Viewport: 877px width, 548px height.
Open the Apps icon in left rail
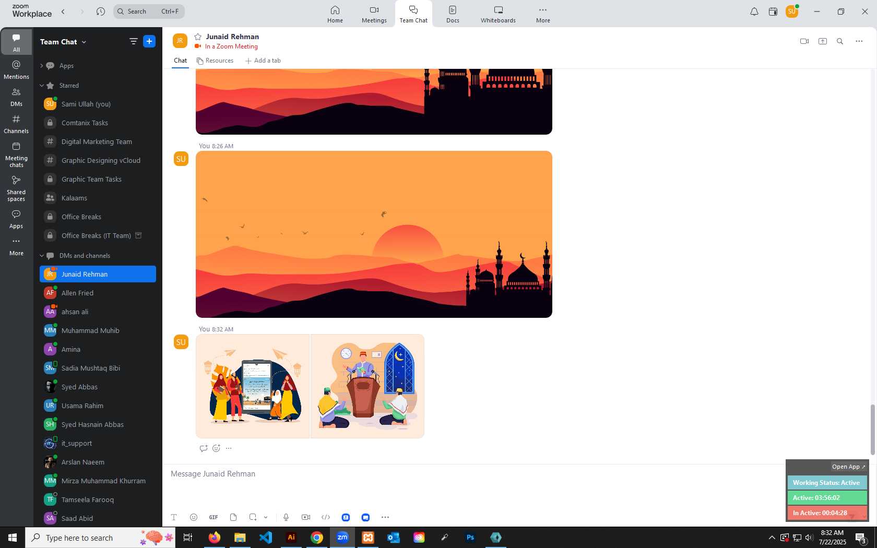(16, 219)
